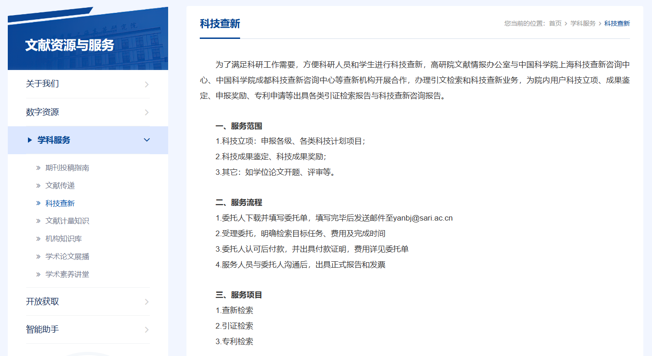Click 首页 in the breadcrumb

[x=555, y=23]
